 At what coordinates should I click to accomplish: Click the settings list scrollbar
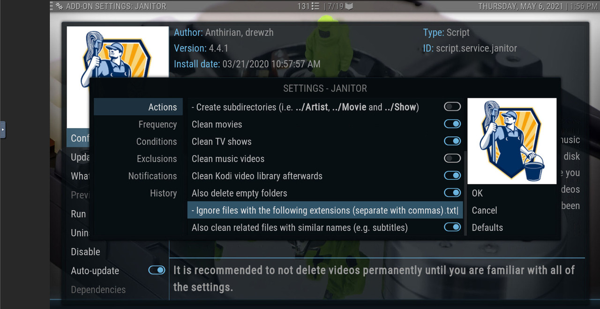point(465,192)
